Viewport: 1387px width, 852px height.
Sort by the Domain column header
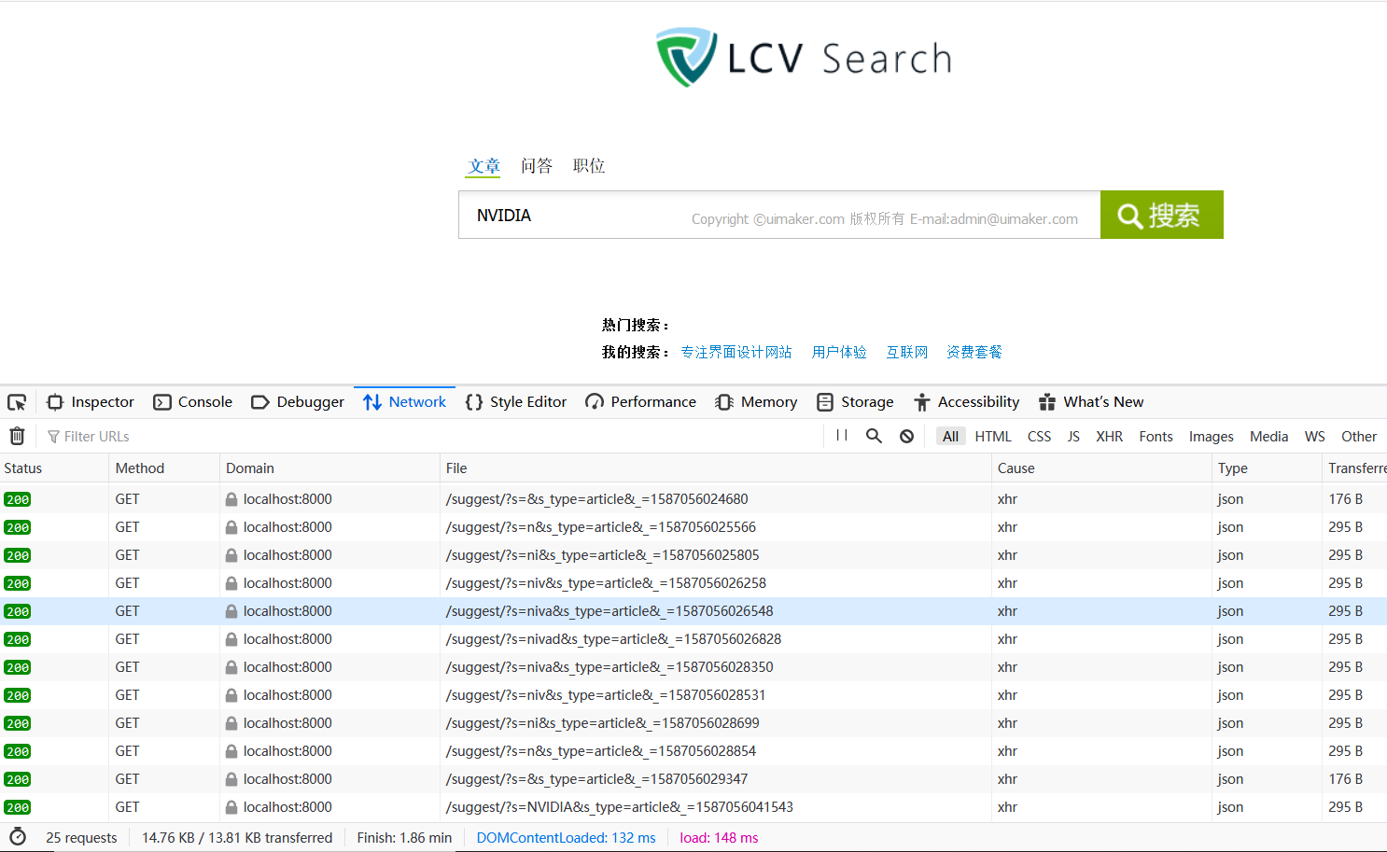(329, 468)
